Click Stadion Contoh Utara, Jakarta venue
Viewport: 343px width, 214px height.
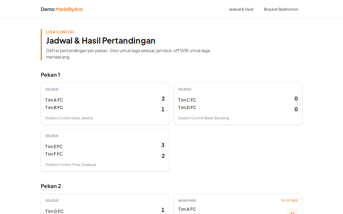click(x=69, y=118)
